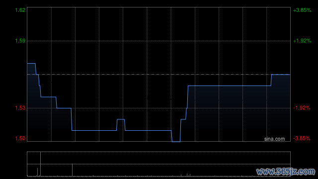Click the lowest trough of the price line
This screenshot has height=179, width=318.
click(x=176, y=141)
